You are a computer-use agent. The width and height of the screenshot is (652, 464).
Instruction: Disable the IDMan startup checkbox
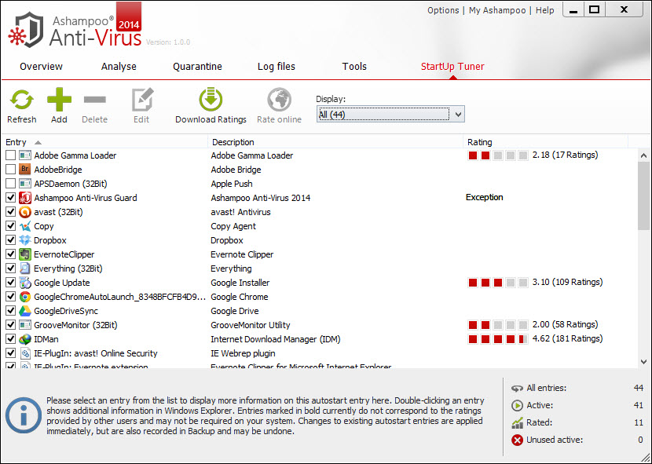(x=10, y=339)
